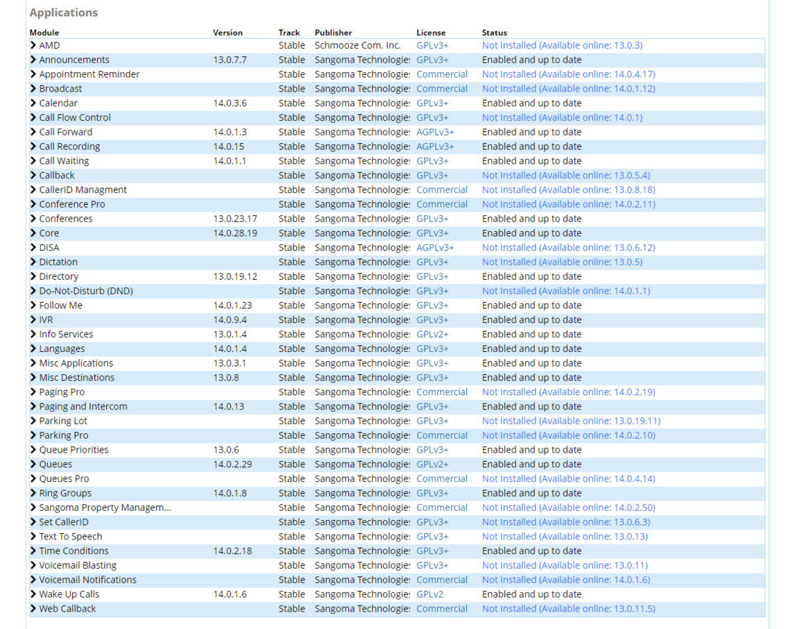Select the Follow Me module name

60,305
